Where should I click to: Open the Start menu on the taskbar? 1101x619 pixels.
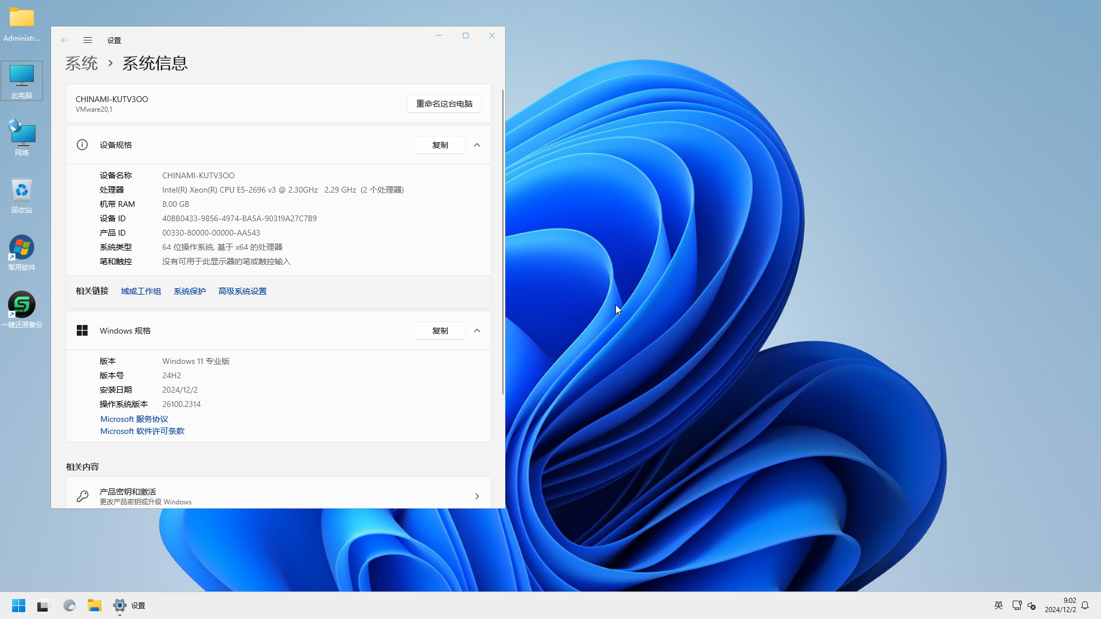coord(18,605)
